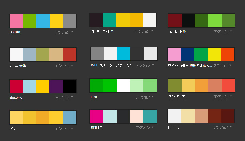
Task: Open the アクション dropdown for お～いお茶
Action: coord(223,32)
